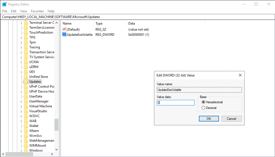Click the TV System Services folder icon

pyautogui.click(x=26, y=57)
